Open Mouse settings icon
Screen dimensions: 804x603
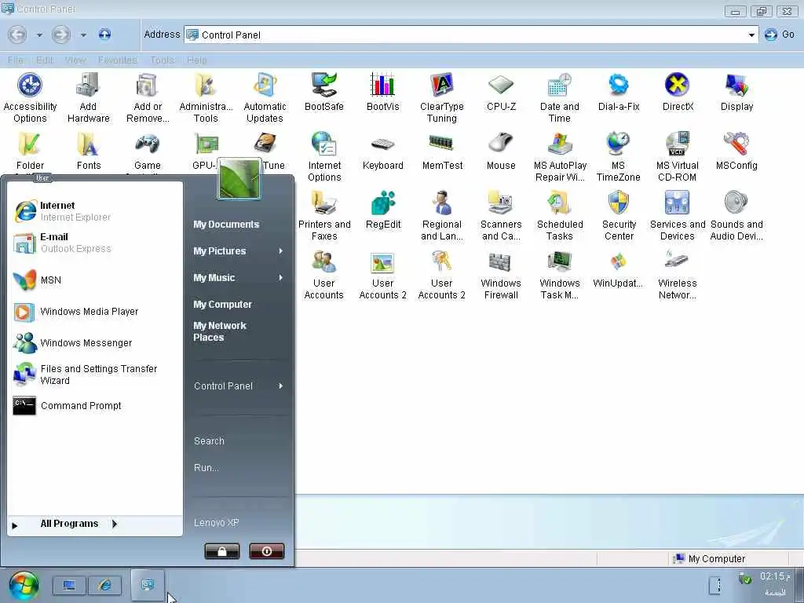501,152
